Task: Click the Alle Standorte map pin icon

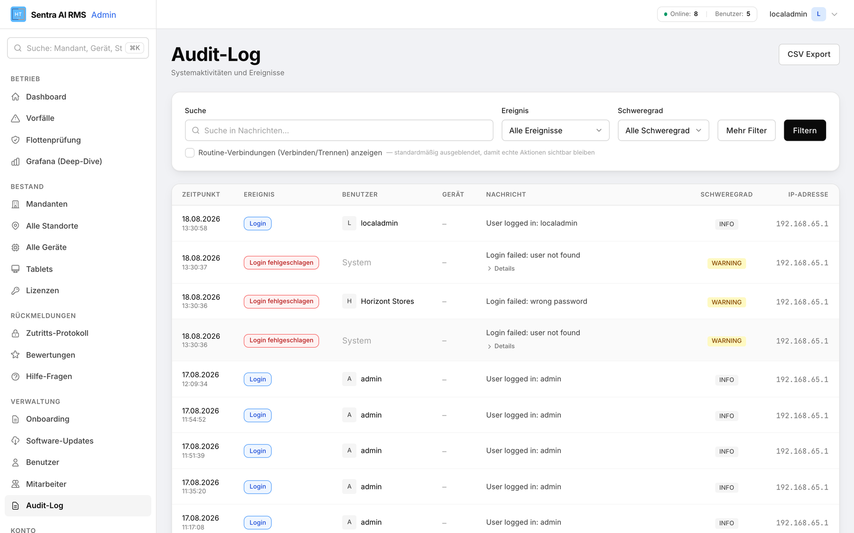Action: pos(16,226)
